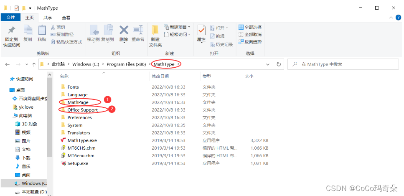Click properties checkmark icon in title bar
This screenshot has width=404, height=196.
pyautogui.click(x=17, y=8)
